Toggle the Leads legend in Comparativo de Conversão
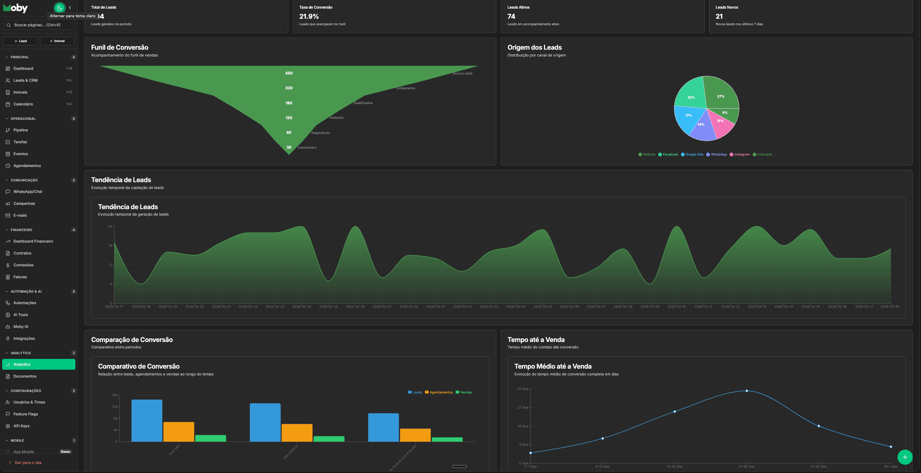Image resolution: width=921 pixels, height=473 pixels. tap(415, 392)
